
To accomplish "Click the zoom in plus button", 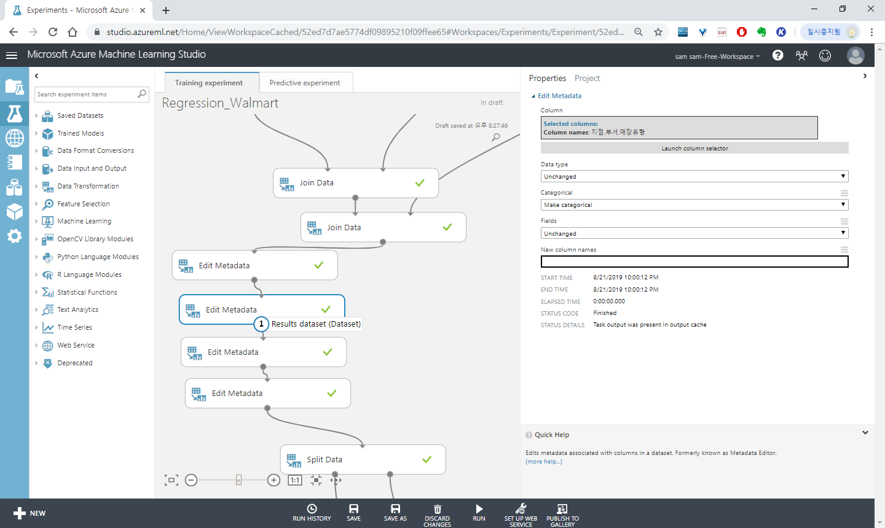I will click(x=274, y=480).
